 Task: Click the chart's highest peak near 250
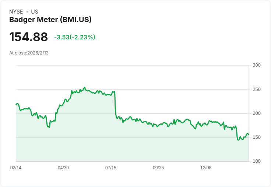pyautogui.click(x=85, y=88)
